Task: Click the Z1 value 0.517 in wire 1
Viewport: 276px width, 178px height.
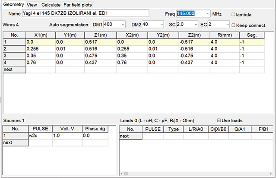Action: [x=101, y=42]
